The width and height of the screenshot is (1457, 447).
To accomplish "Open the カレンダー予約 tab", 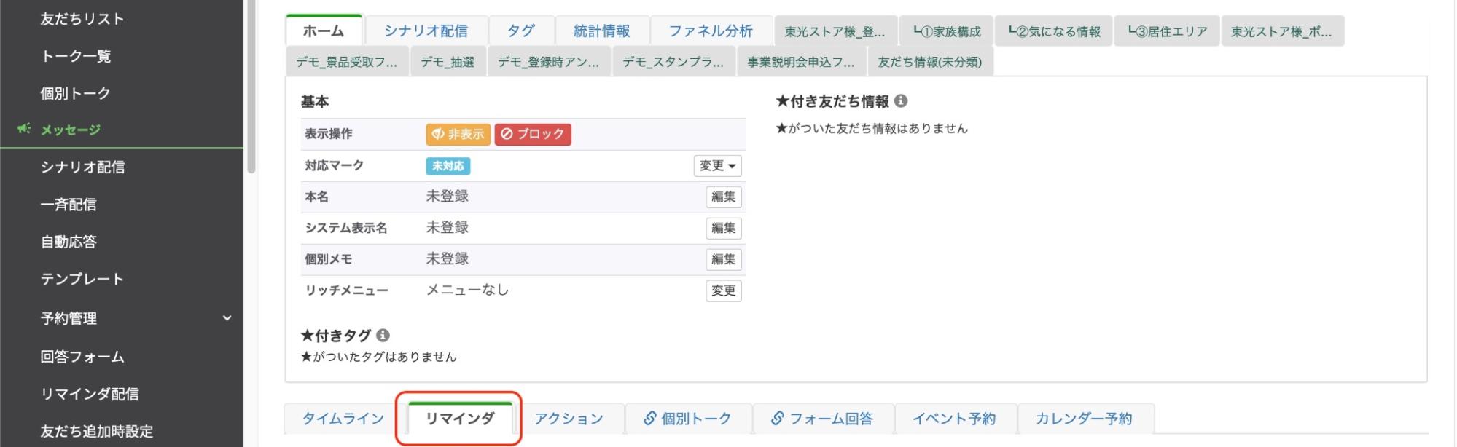I will (x=1085, y=419).
